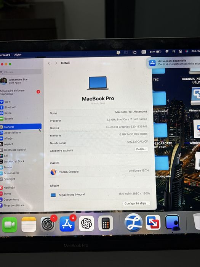Click the Wi-Fi icon in menu bar
Viewport: 200px width, 267px height.
pyautogui.click(x=167, y=51)
